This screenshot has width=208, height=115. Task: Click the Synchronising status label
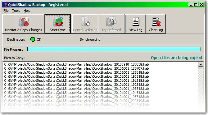pyautogui.click(x=90, y=39)
